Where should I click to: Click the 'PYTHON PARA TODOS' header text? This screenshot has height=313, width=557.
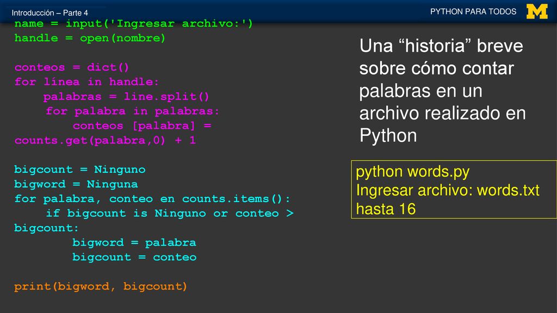point(473,12)
